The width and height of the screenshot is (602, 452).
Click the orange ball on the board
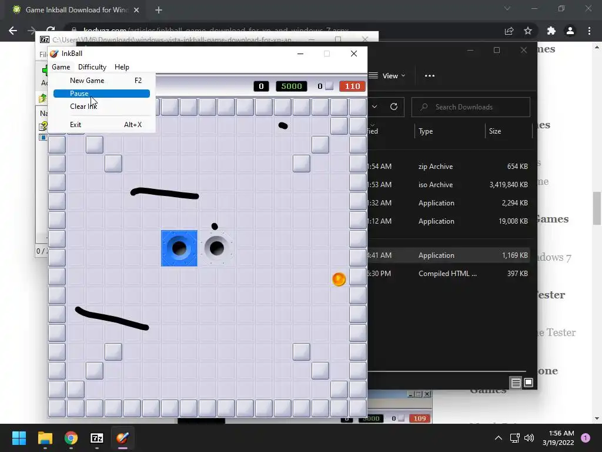pyautogui.click(x=339, y=279)
